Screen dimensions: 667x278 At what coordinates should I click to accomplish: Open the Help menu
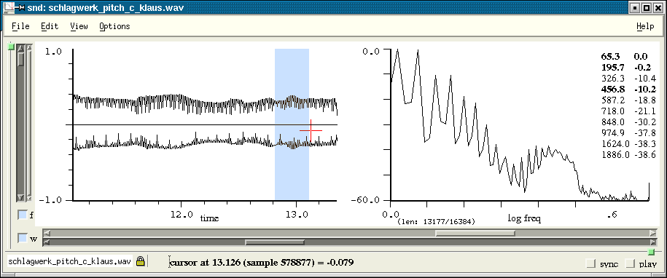click(645, 26)
